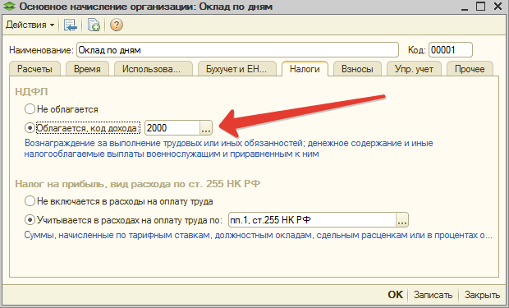Click the green application icon in title bar
Screen dimensions: 509x308
coord(9,7)
